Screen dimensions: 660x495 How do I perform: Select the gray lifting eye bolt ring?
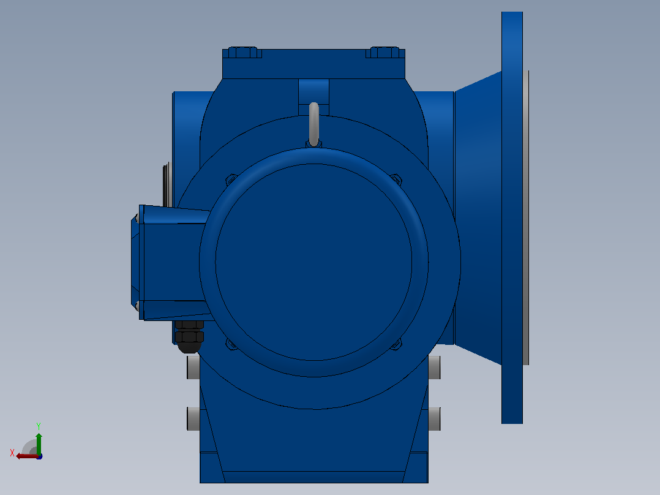[x=314, y=124]
